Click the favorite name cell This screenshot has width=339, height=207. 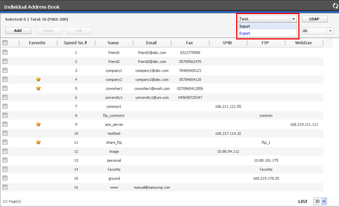(114, 169)
